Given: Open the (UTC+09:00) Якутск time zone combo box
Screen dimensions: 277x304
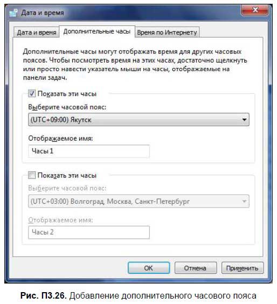Looking at the screenshot, I should pos(138,120).
